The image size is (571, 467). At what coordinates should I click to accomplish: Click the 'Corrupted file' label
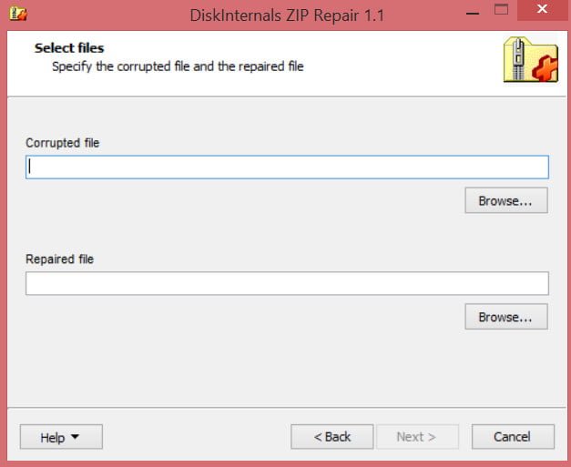(62, 143)
